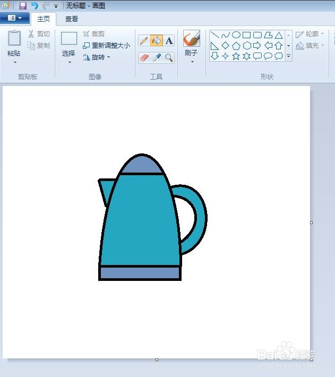Choose the Right triangle shape
335x377 pixels.
pos(214,46)
